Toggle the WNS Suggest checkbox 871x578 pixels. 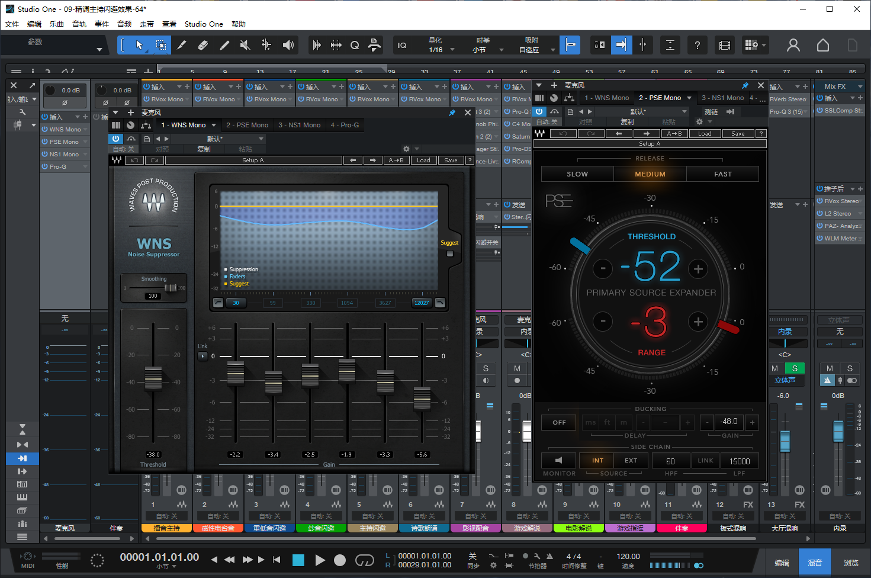450,253
